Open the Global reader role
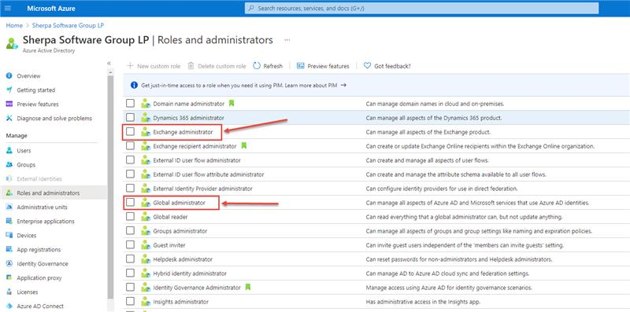This screenshot has height=312, width=630. point(170,217)
